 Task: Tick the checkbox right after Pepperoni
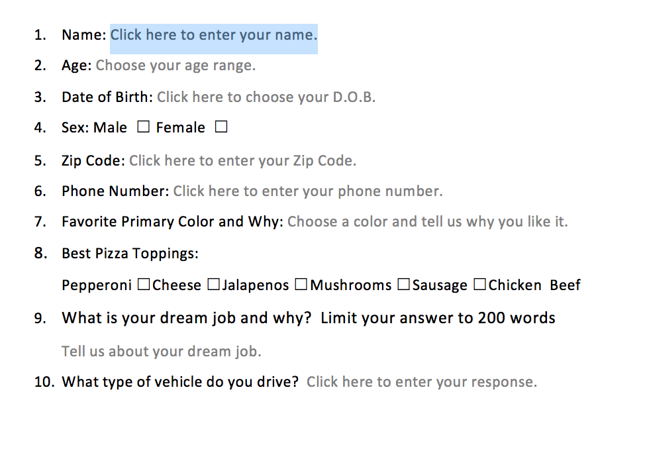pos(144,284)
